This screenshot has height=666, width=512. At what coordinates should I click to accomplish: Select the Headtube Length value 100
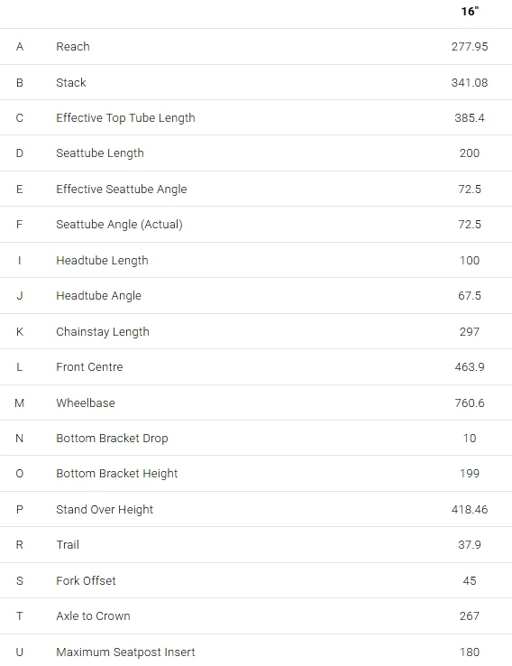(x=470, y=261)
